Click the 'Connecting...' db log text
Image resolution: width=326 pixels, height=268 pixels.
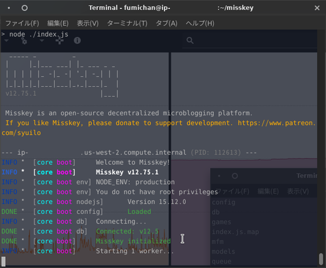pyautogui.click(x=121, y=222)
